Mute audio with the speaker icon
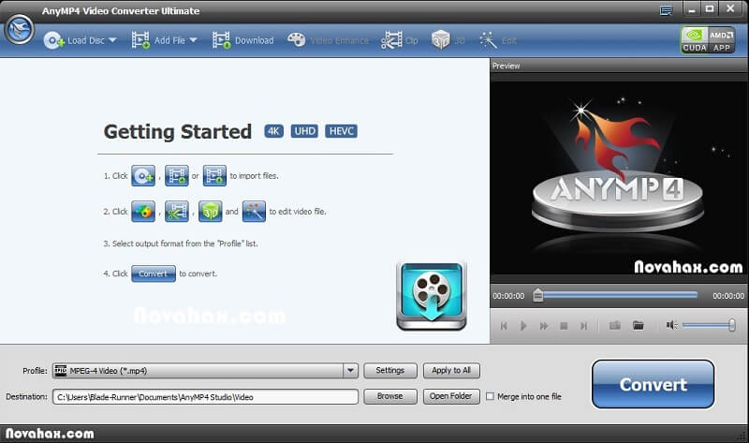Viewport: 749px width, 443px height. (671, 325)
